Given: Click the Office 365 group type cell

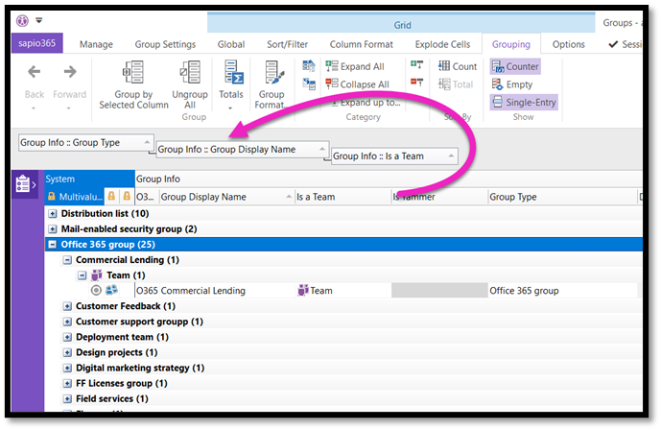Looking at the screenshot, I should (x=562, y=291).
